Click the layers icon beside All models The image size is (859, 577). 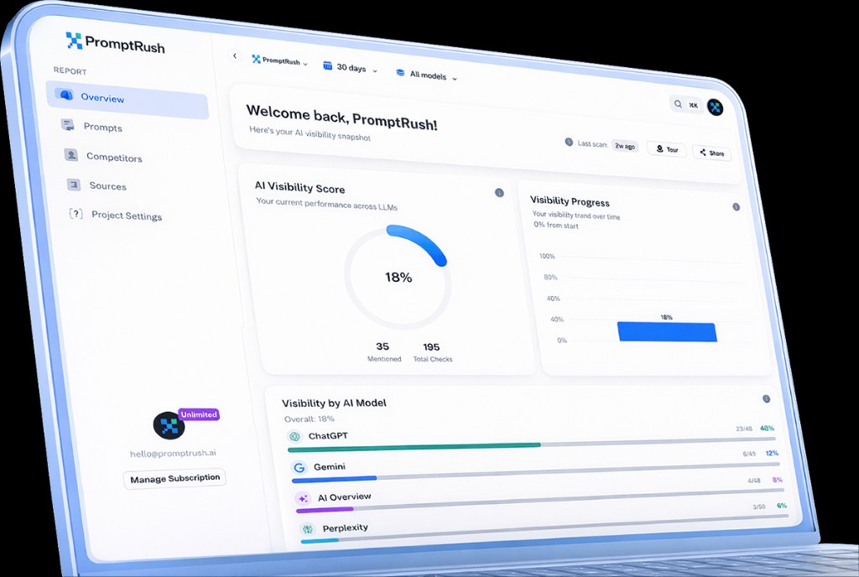(x=400, y=72)
